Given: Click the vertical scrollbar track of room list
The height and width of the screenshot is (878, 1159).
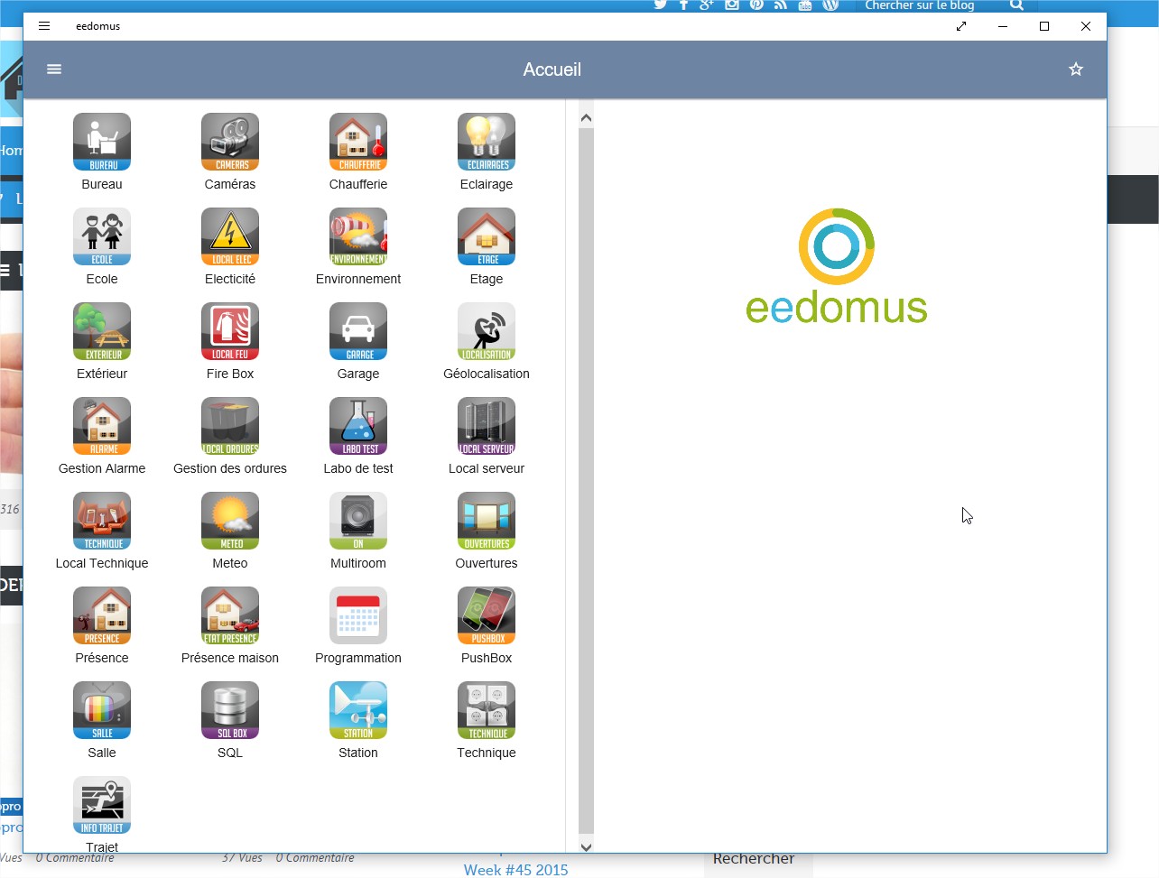Looking at the screenshot, I should [x=586, y=481].
